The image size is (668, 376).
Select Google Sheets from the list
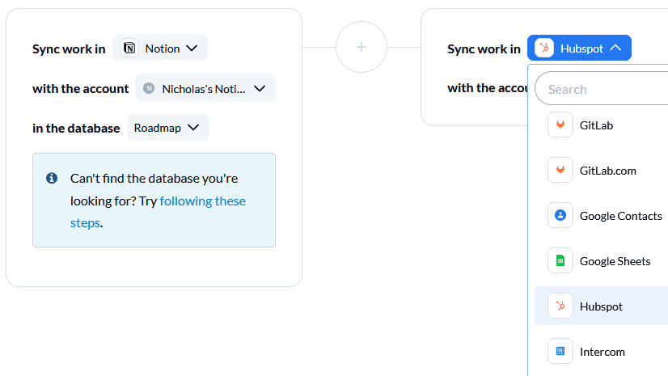click(x=601, y=260)
